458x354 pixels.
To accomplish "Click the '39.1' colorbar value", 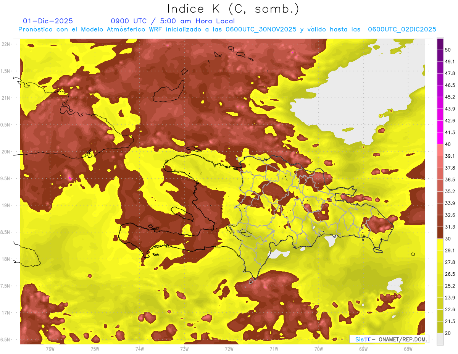I will (450, 156).
